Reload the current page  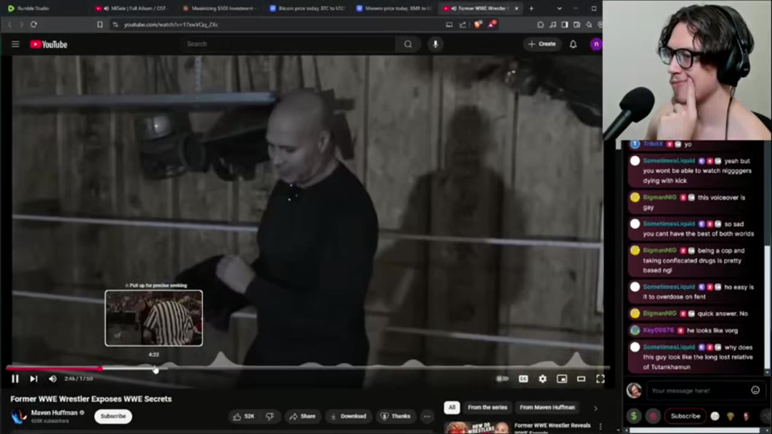[34, 25]
